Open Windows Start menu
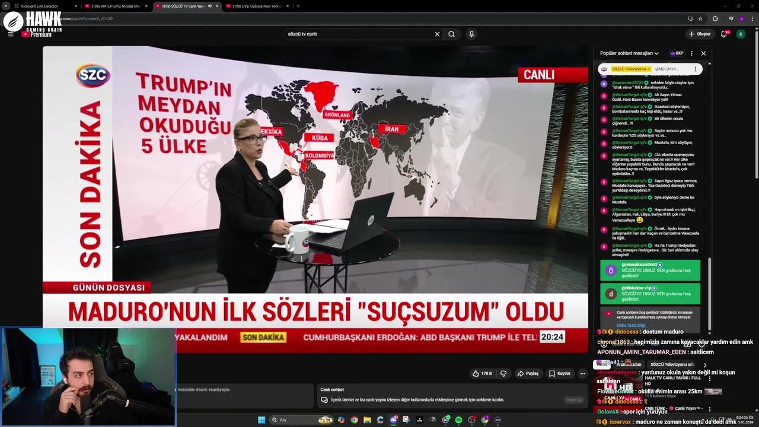759x427 pixels. 261,420
